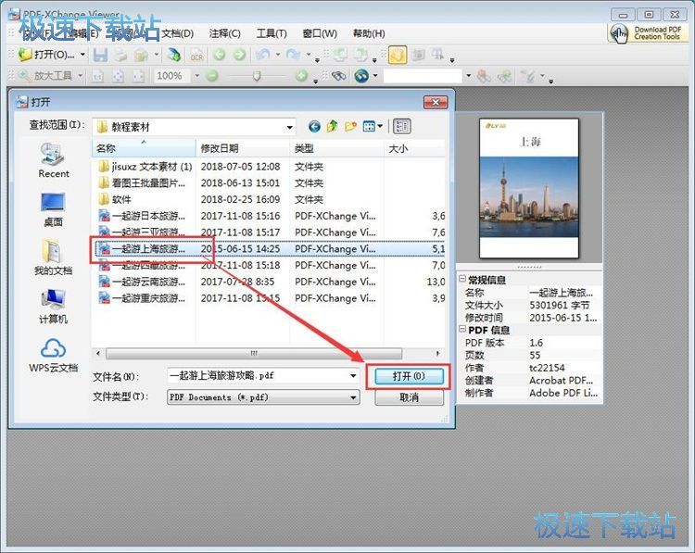Click the Up one level folder icon
This screenshot has height=553, width=695.
click(x=332, y=127)
